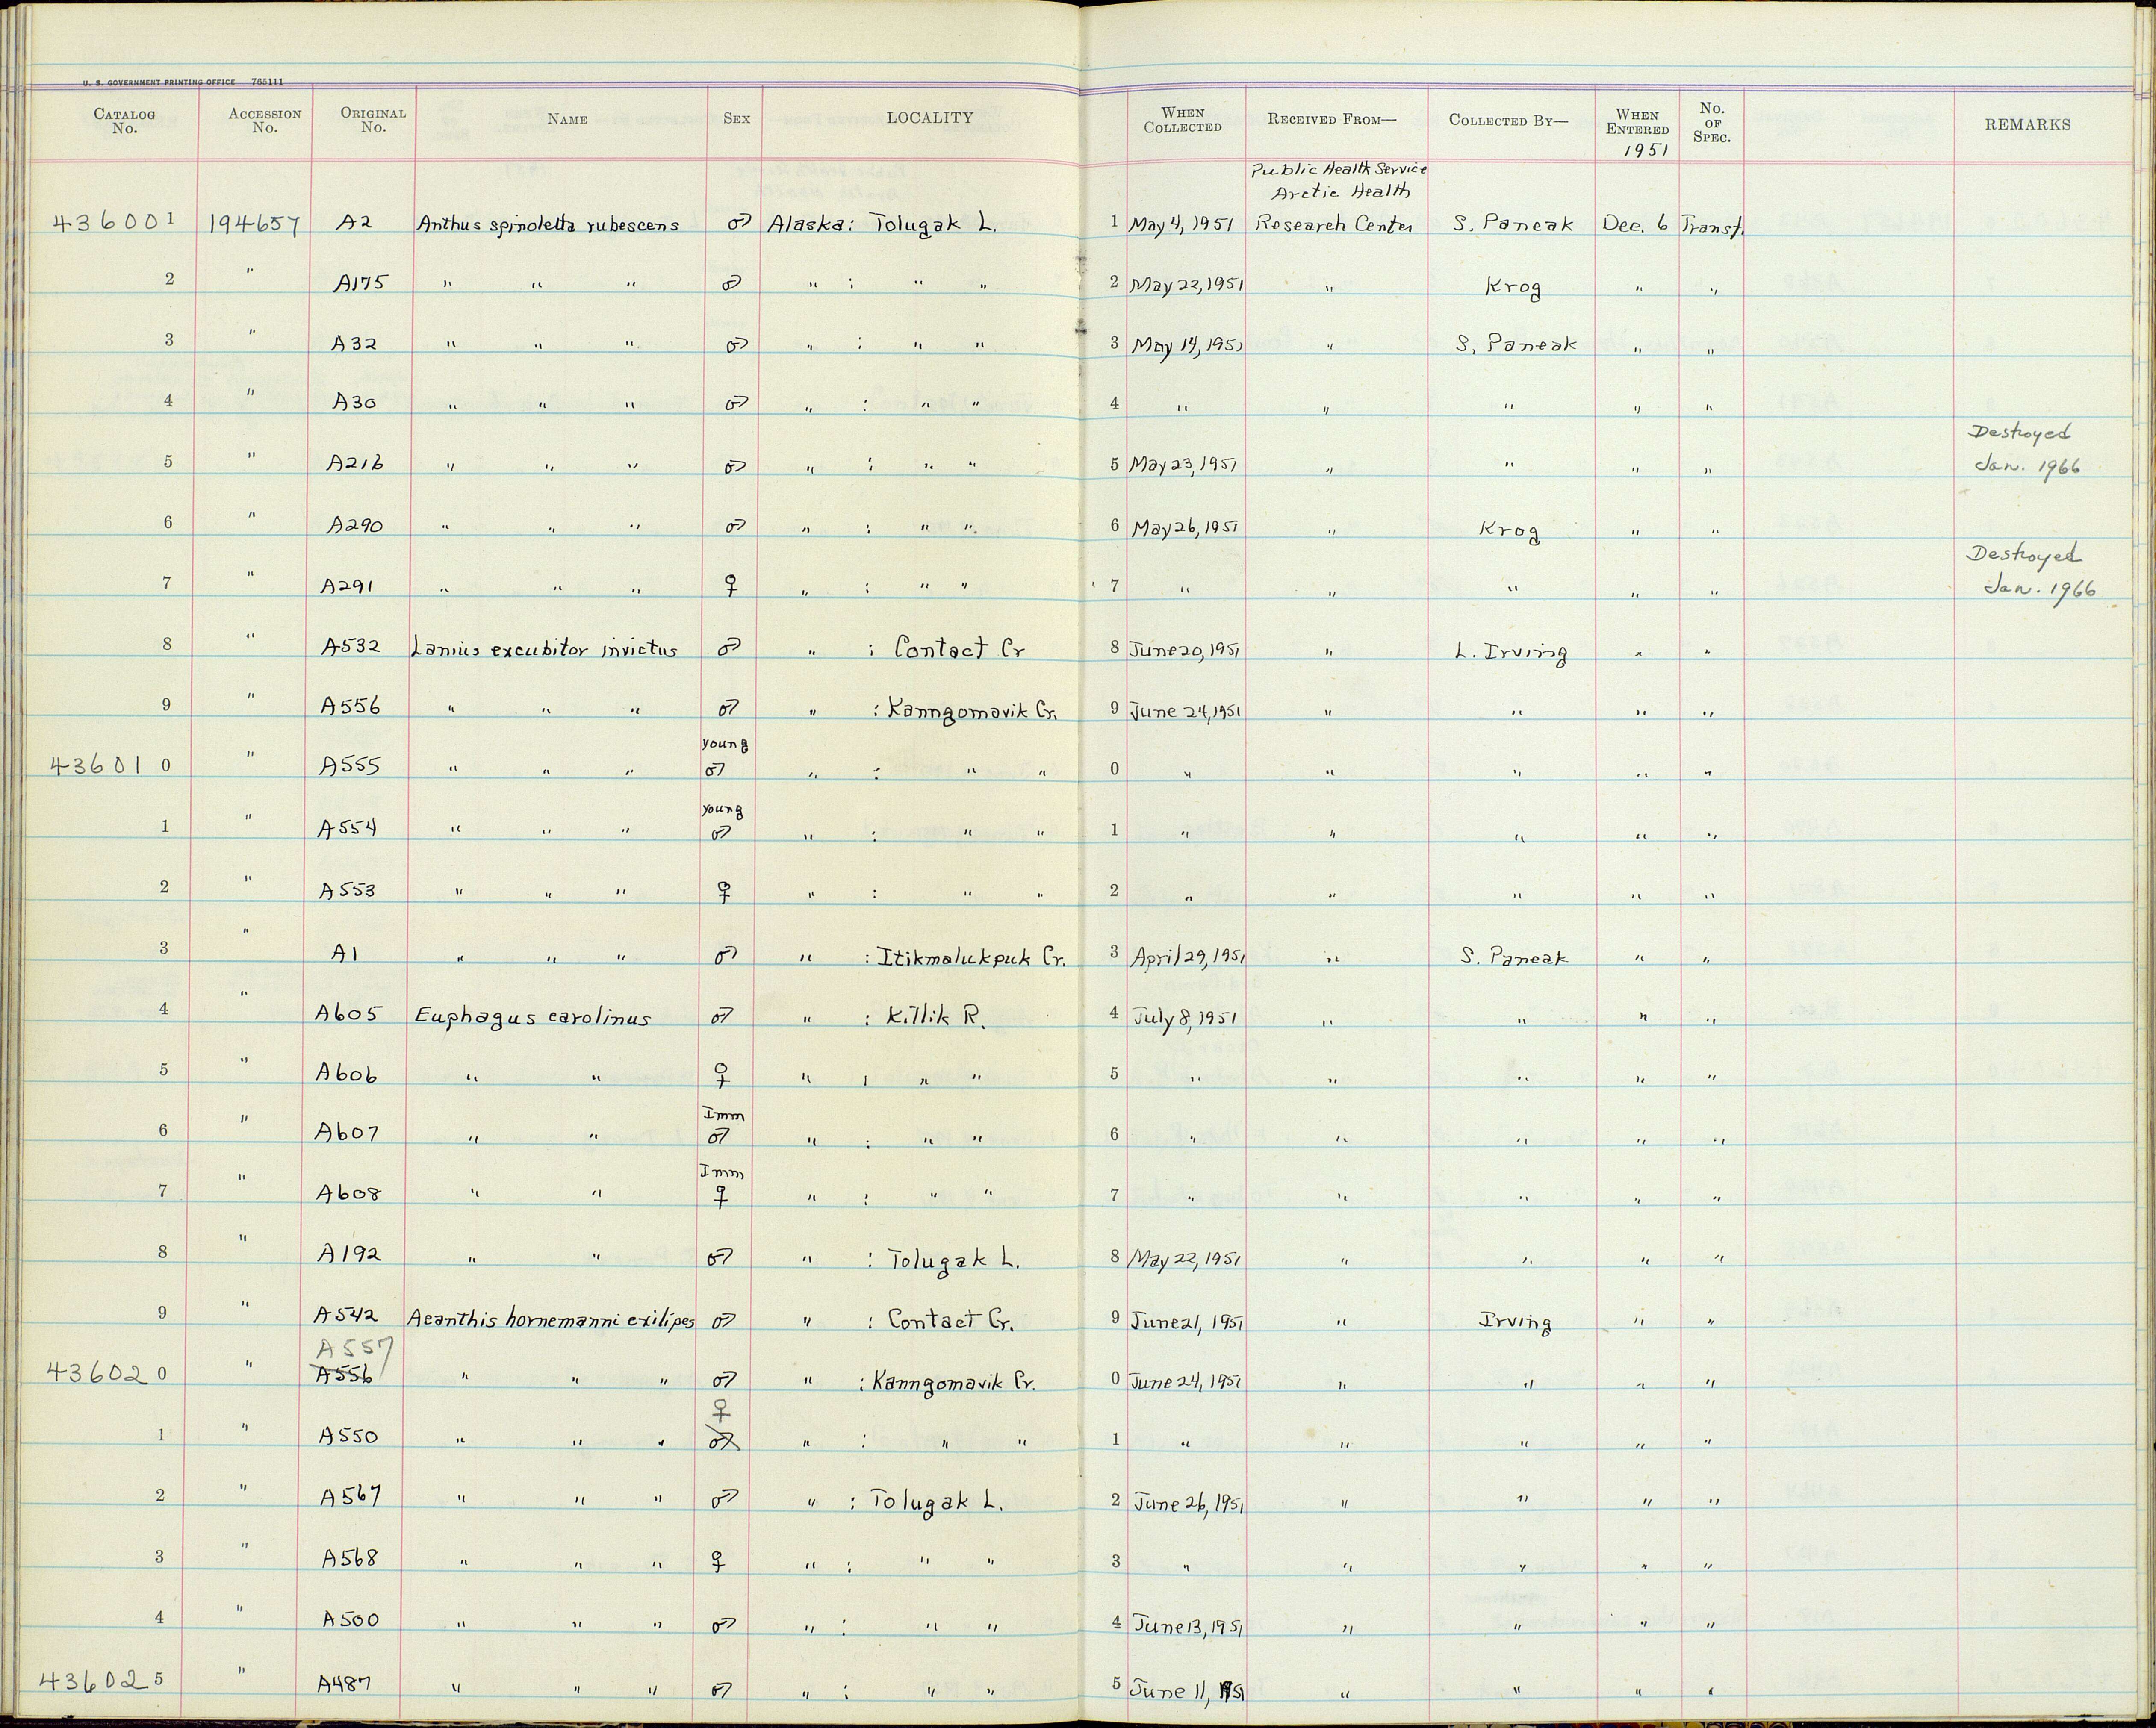Click the collection date May 26, 1951
Viewport: 2156px width, 1728px height.
pos(1186,527)
